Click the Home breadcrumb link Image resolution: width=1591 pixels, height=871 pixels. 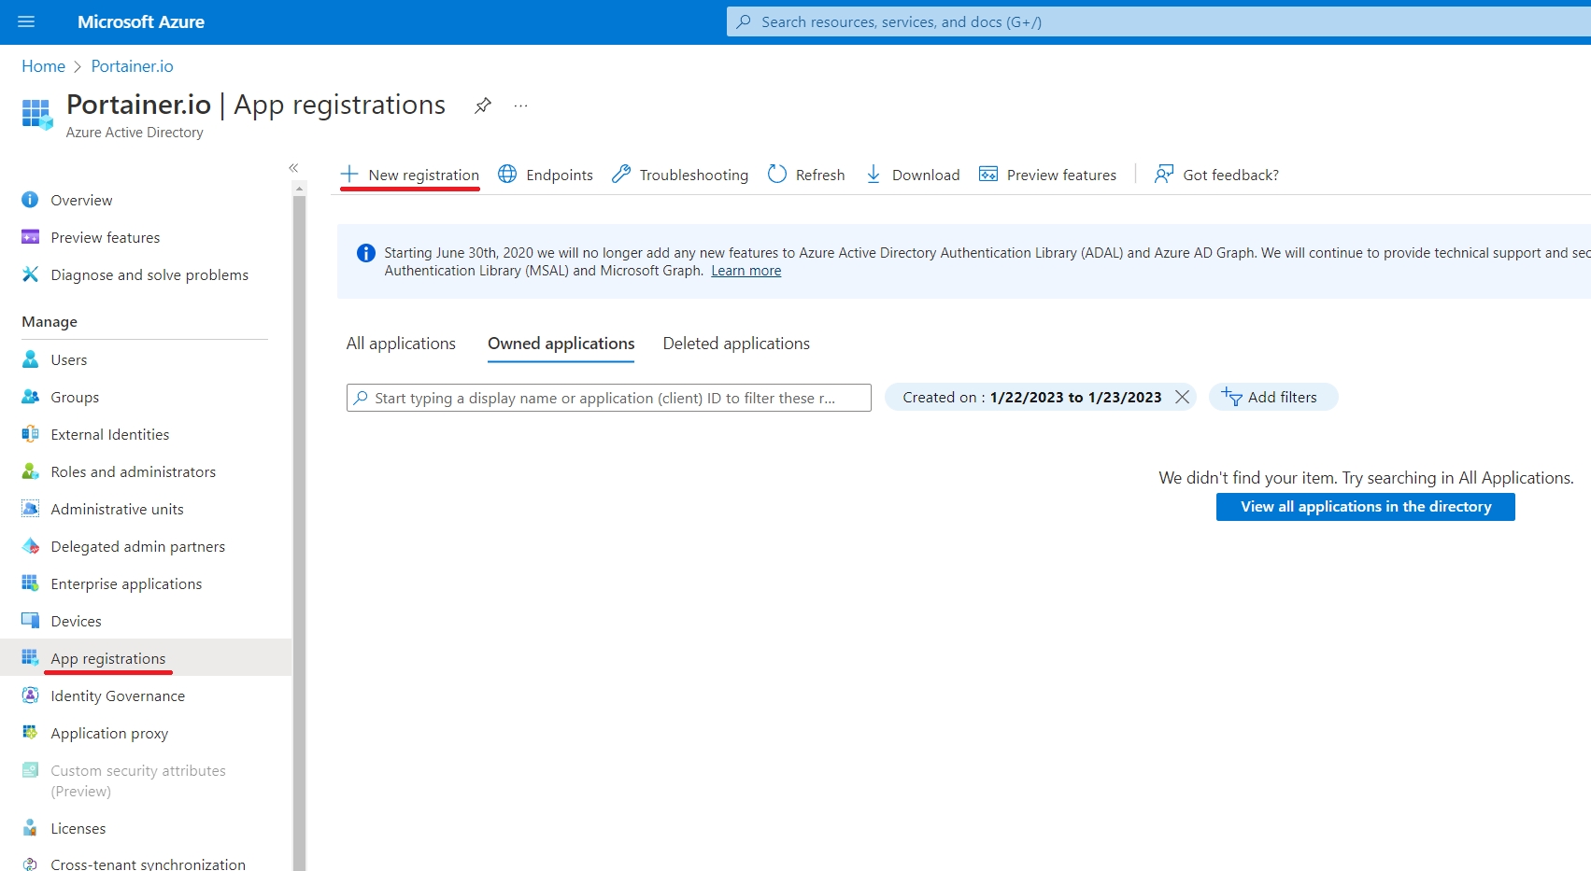43,66
